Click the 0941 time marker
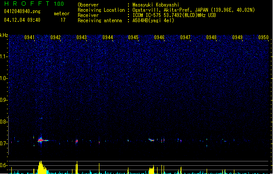The height and width of the screenshot is (174, 273). 30,37
